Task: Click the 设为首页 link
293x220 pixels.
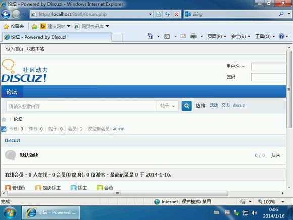Action: (x=14, y=49)
